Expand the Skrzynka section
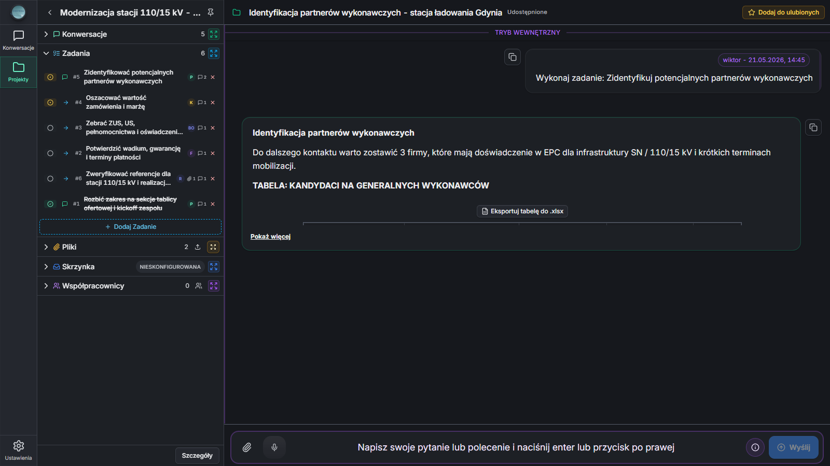830x466 pixels. pyautogui.click(x=46, y=267)
